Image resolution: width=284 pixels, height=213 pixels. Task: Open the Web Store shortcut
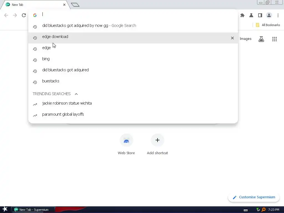126,144
